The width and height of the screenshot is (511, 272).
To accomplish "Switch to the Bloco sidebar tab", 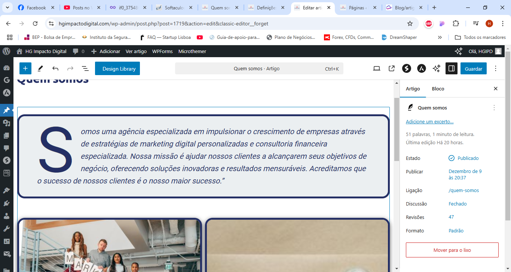I will (x=438, y=89).
